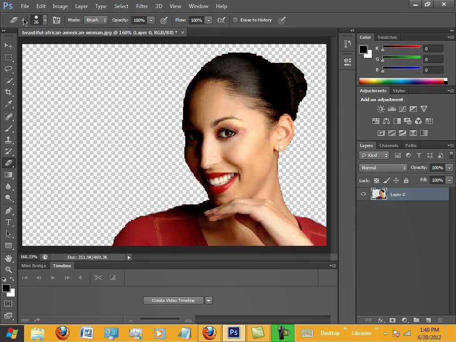Hide Layer 0 with eye icon
456x342 pixels.
pyautogui.click(x=363, y=194)
